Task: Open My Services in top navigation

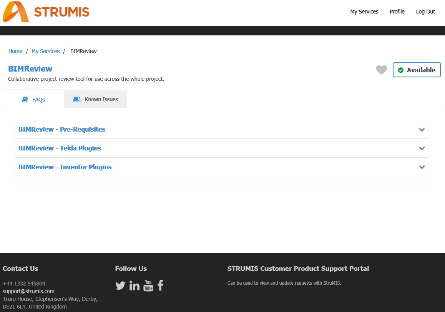Action: [364, 12]
